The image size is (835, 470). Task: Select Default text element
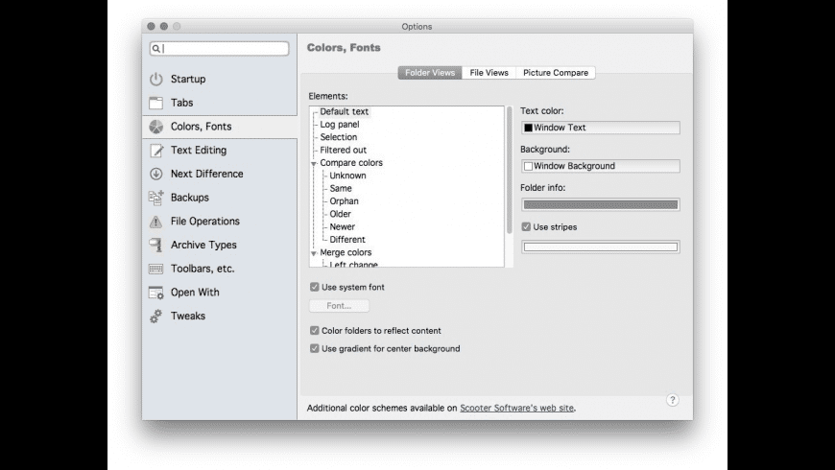[344, 112]
